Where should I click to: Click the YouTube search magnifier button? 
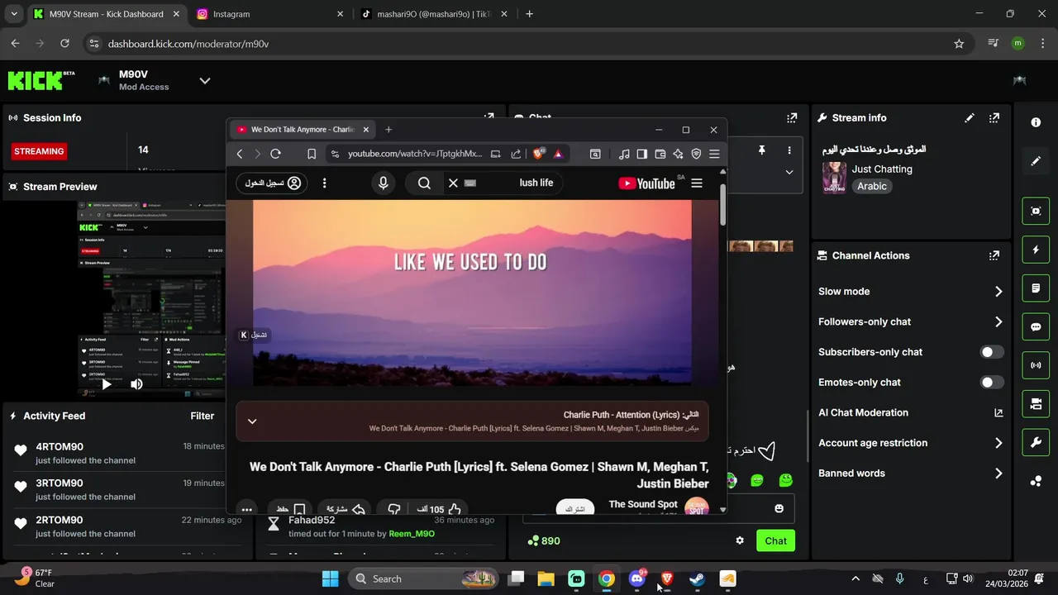(x=424, y=183)
